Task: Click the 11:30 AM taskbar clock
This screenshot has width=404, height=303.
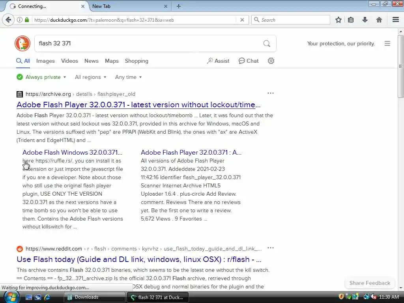Action: (389, 297)
